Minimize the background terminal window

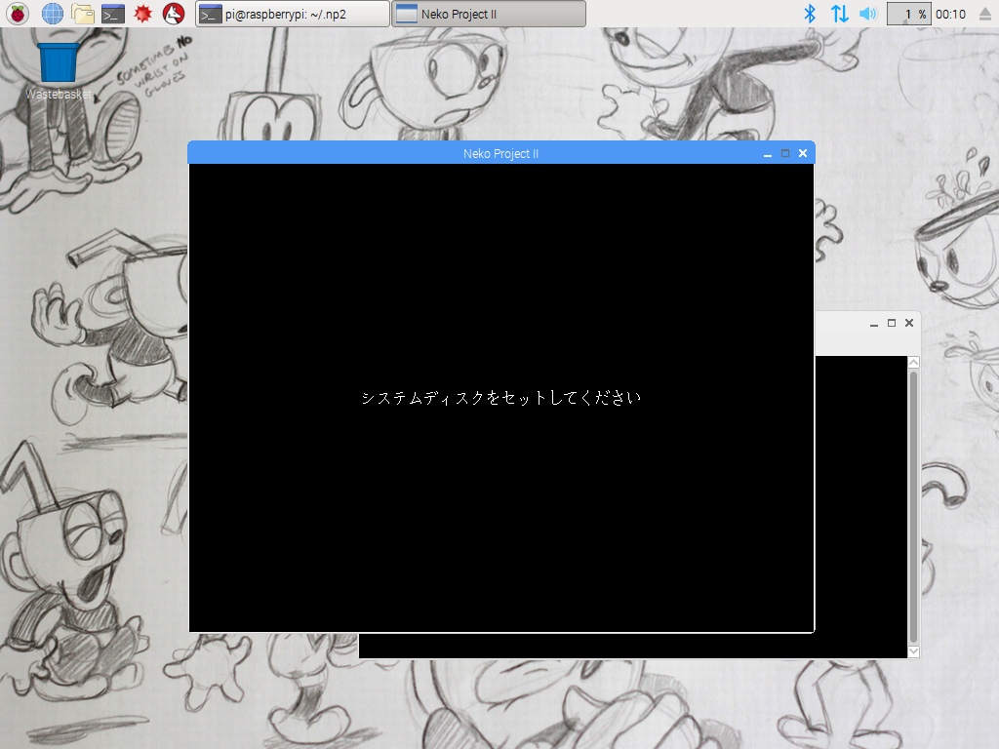873,324
